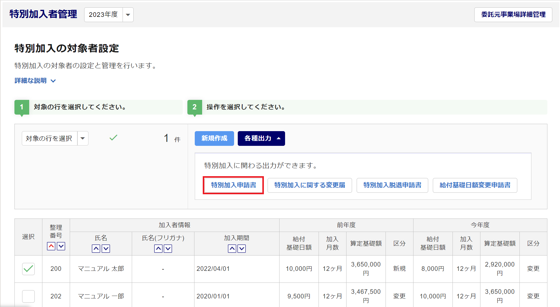Viewport: 560px width, 307px height.
Task: Choose 給付基礎日額変更申請書 output
Action: click(x=475, y=185)
